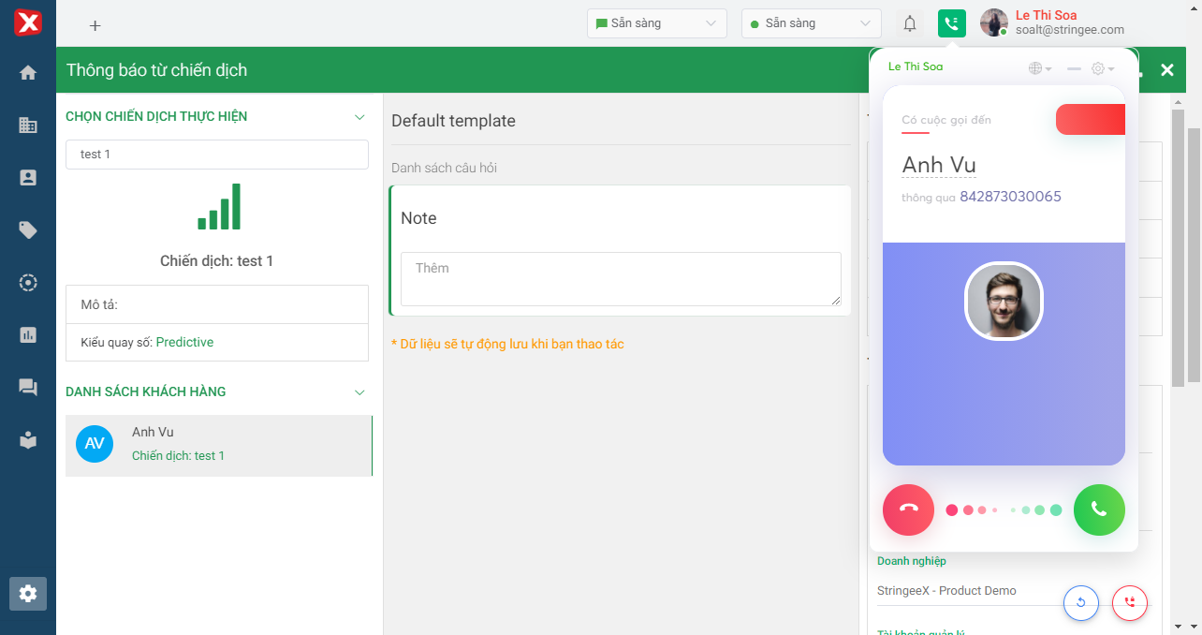Show notifications with the bell icon
Image resolution: width=1202 pixels, height=635 pixels.
[909, 23]
